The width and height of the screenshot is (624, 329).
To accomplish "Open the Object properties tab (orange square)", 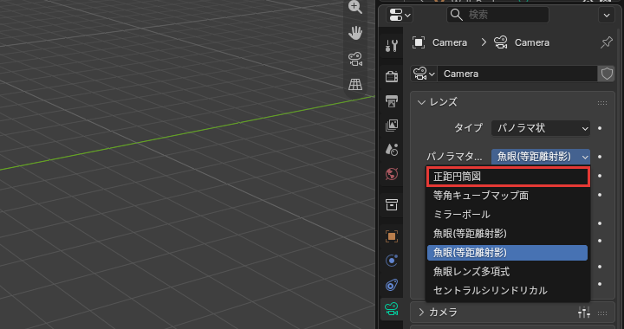I will [392, 236].
